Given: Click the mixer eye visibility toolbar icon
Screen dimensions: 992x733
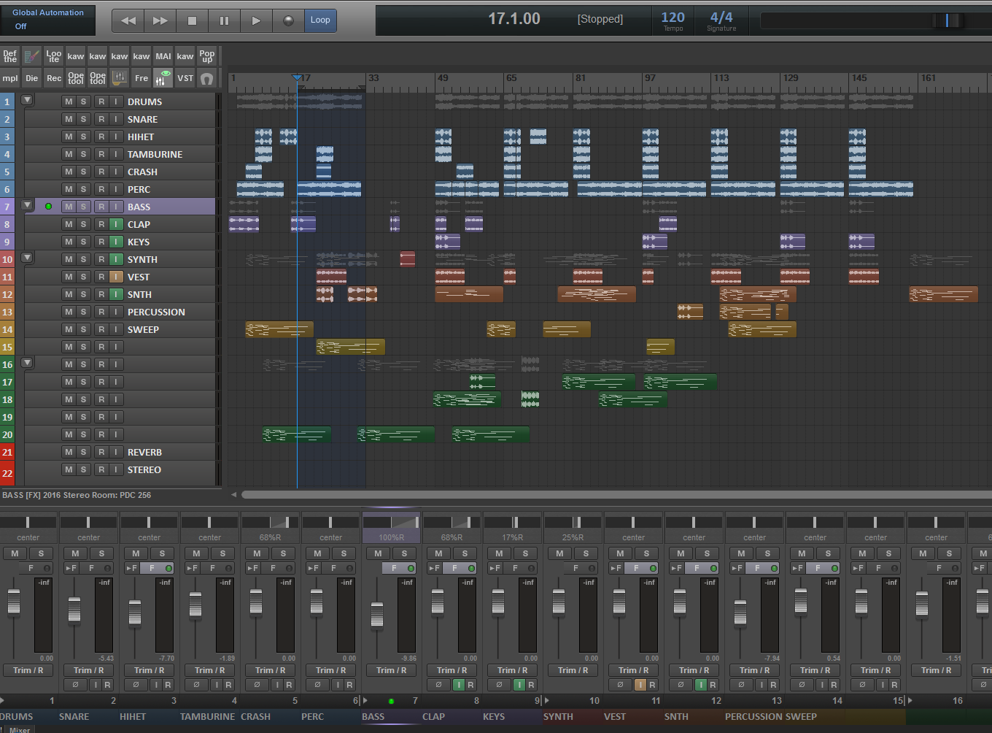Looking at the screenshot, I should 163,77.
